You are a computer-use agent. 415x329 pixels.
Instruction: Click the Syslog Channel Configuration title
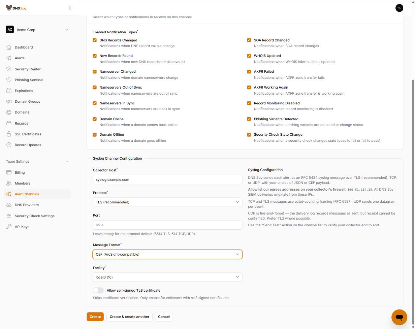117,158
